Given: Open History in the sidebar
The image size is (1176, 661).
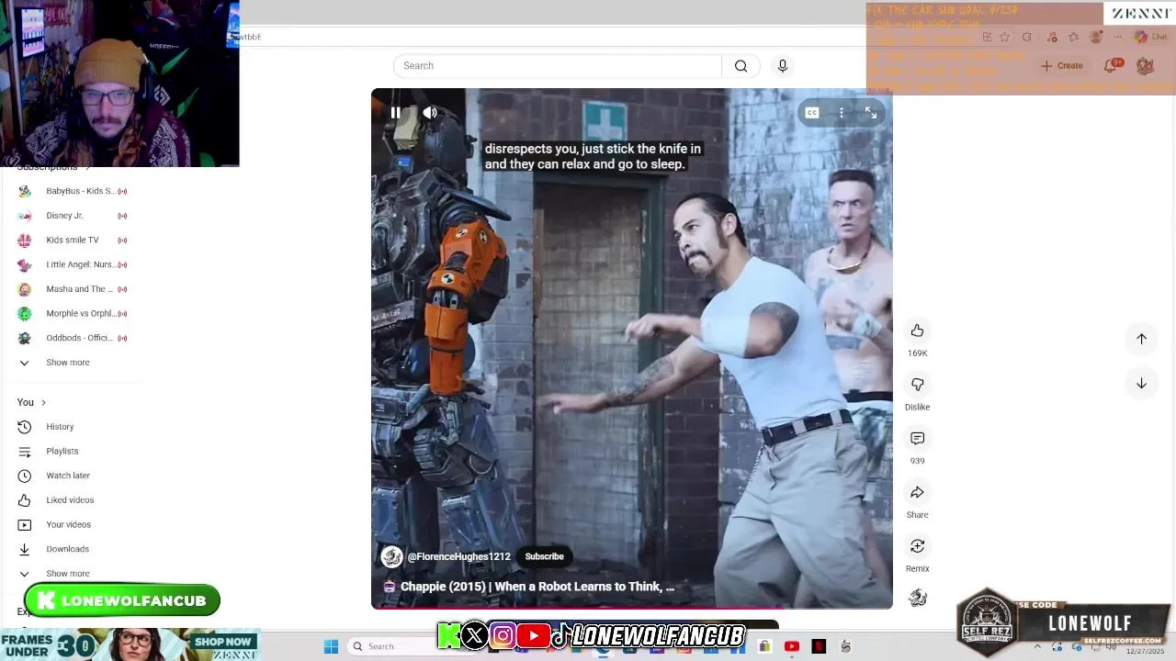Looking at the screenshot, I should click(x=60, y=427).
